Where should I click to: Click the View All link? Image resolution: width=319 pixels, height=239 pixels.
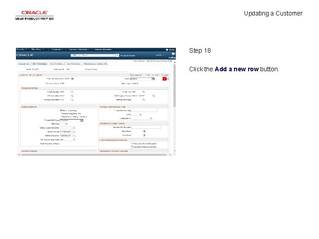(x=138, y=75)
